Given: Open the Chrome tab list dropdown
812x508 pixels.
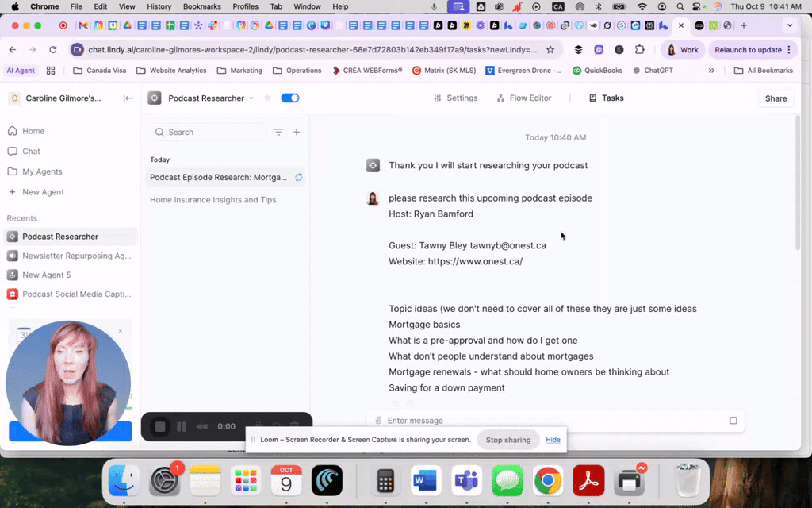Looking at the screenshot, I should (789, 25).
